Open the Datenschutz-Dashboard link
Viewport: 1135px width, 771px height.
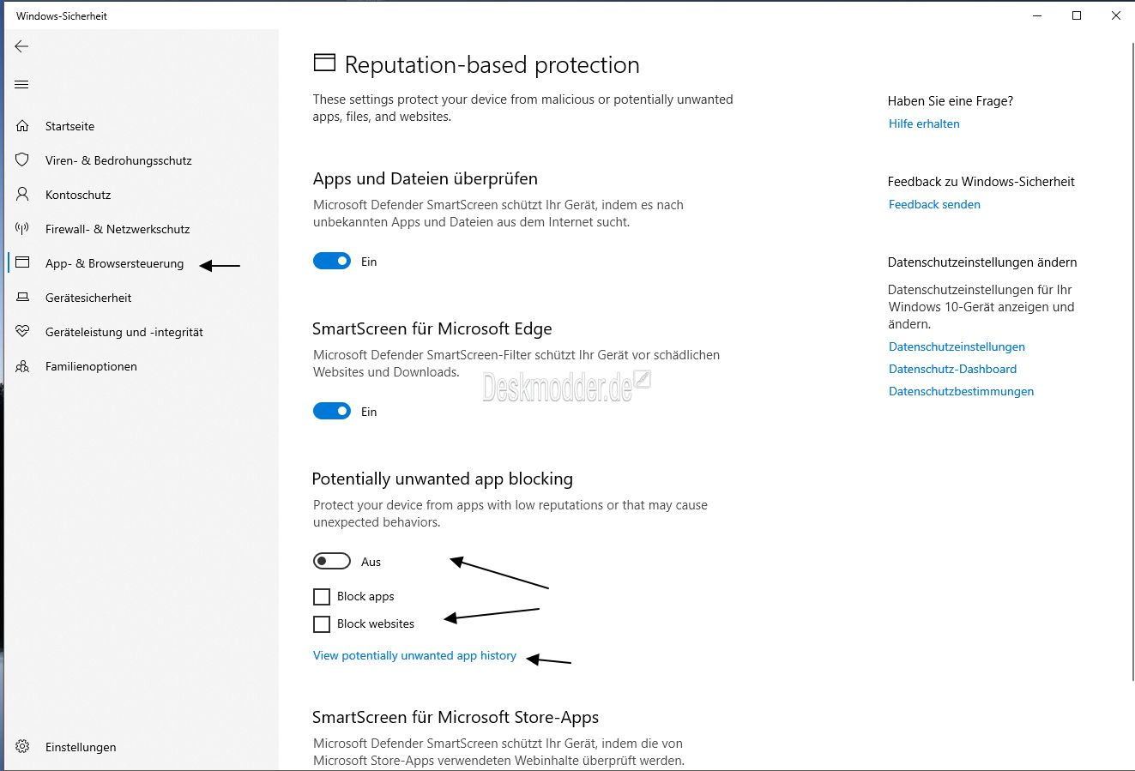952,369
